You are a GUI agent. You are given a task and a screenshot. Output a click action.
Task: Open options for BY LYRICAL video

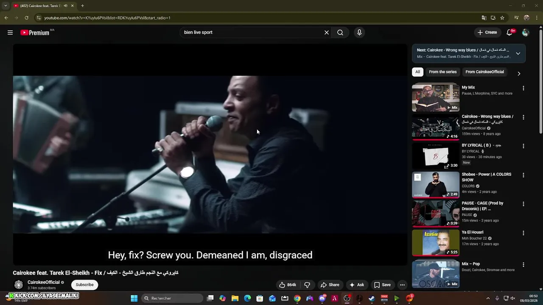click(523, 146)
